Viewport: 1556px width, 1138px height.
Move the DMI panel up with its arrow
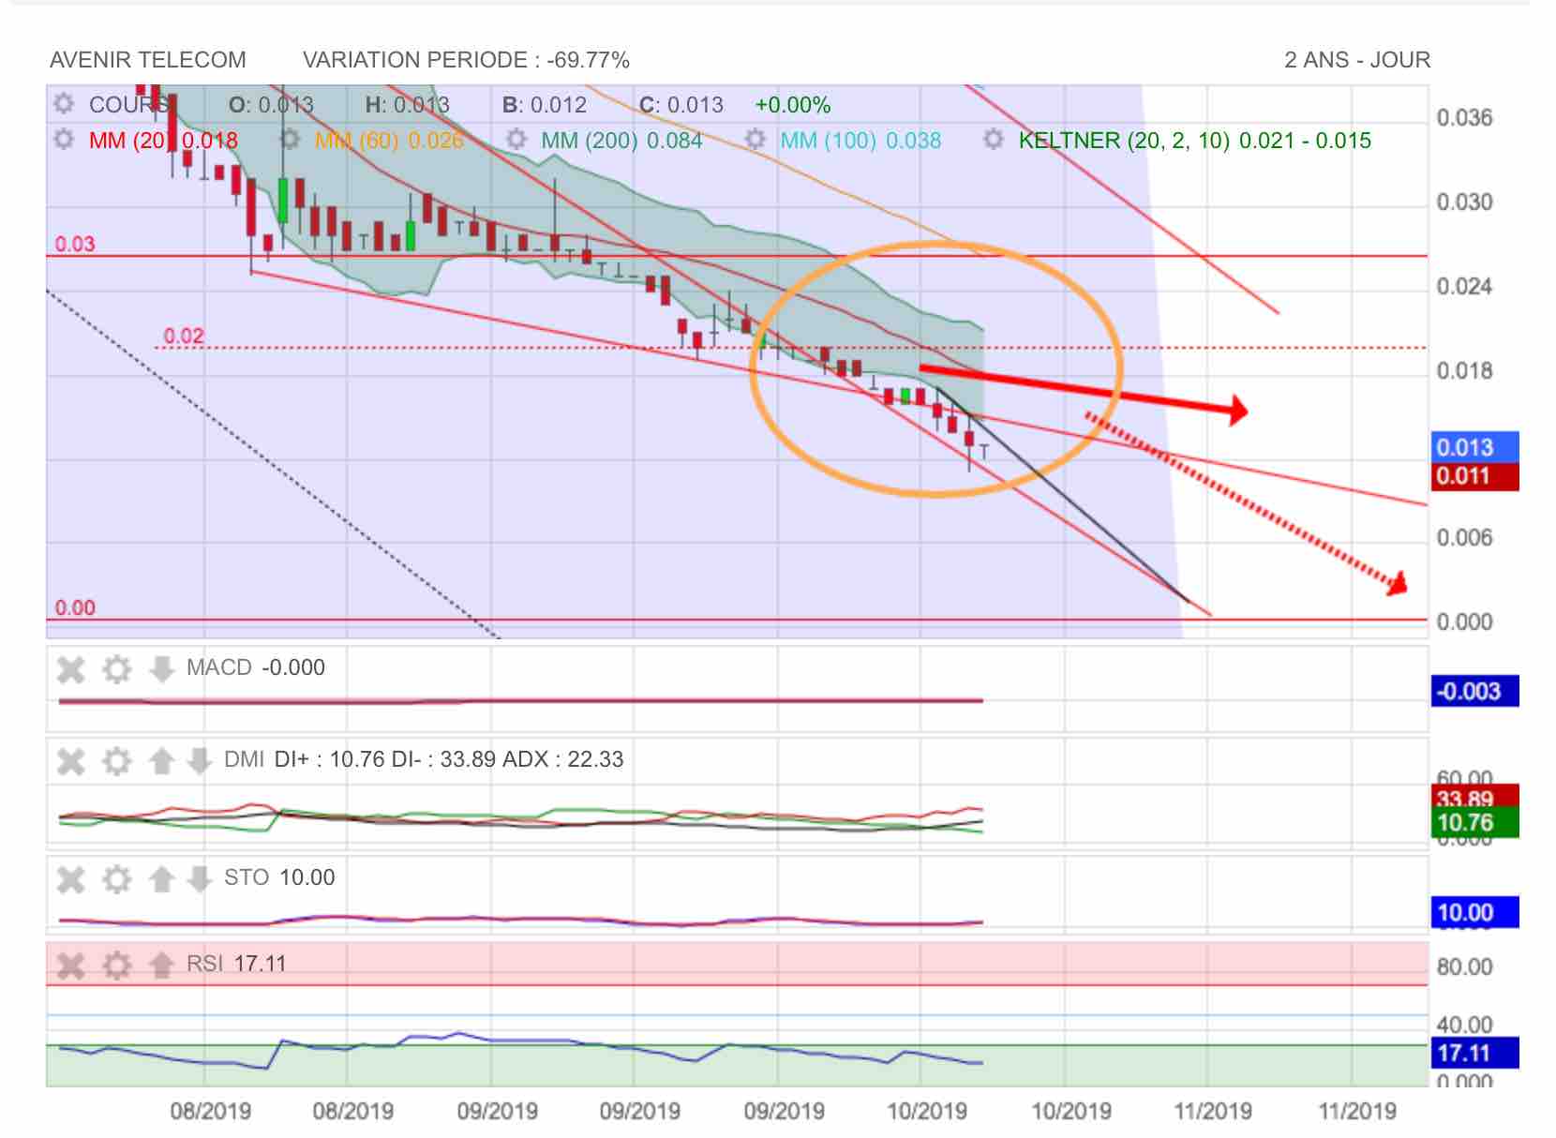tap(161, 760)
